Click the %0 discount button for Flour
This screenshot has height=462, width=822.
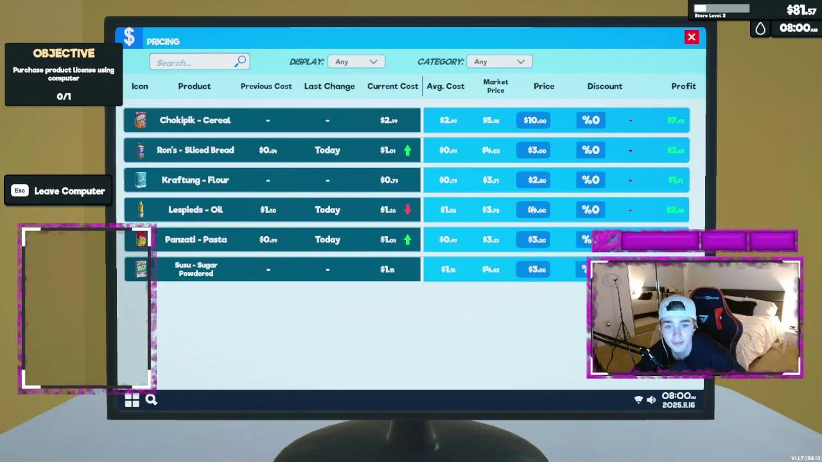pos(591,180)
